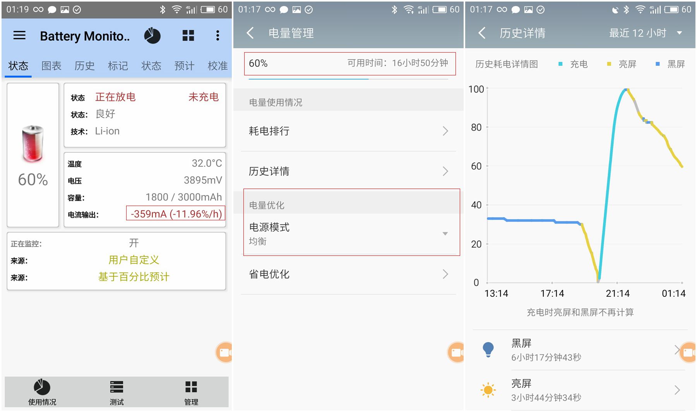The image size is (697, 412).
Task: Open the 耗电排行 ranking list
Action: pos(348,131)
